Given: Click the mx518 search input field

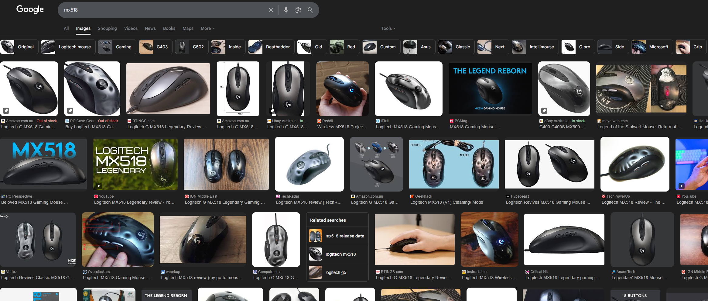Looking at the screenshot, I should click(x=164, y=10).
